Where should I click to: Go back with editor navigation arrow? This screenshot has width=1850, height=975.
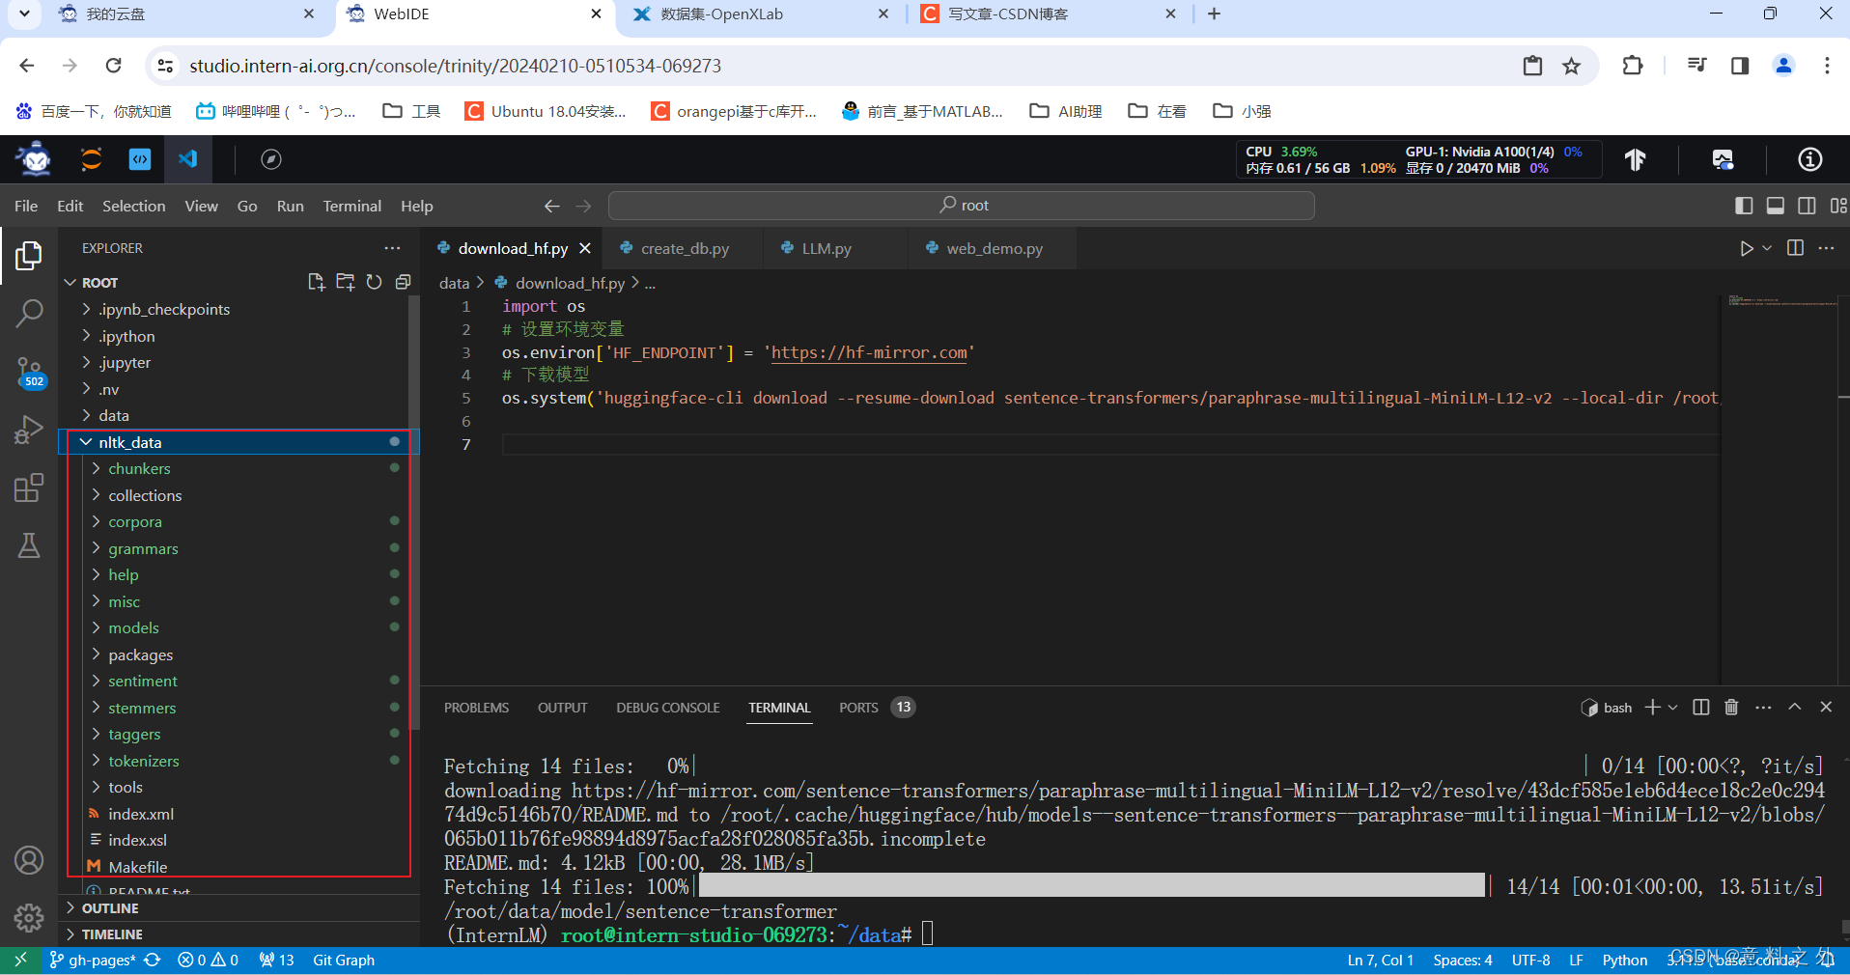[x=551, y=206]
